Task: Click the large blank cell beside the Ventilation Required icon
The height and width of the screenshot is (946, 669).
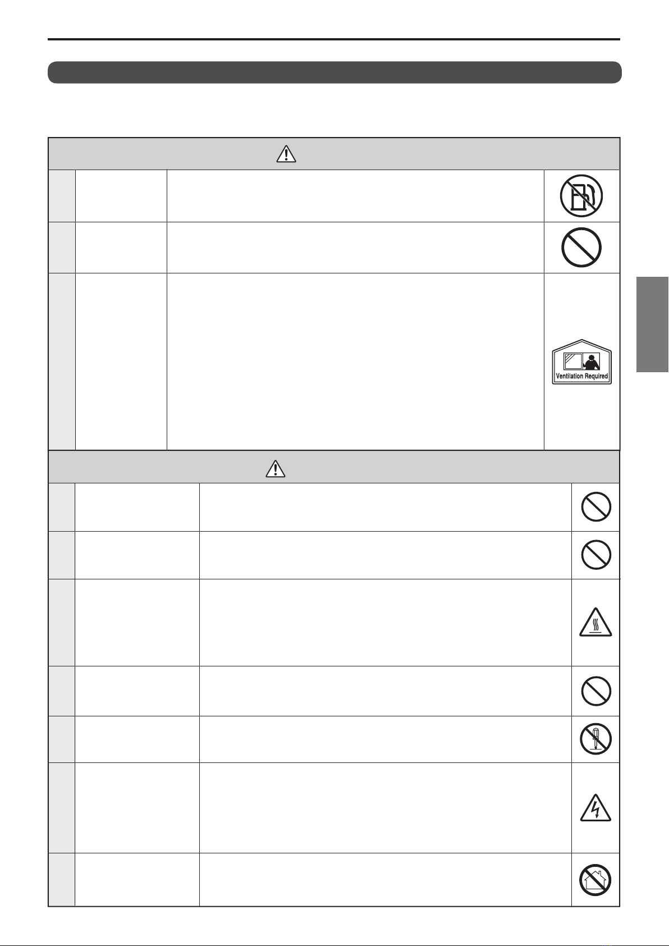Action: [355, 362]
